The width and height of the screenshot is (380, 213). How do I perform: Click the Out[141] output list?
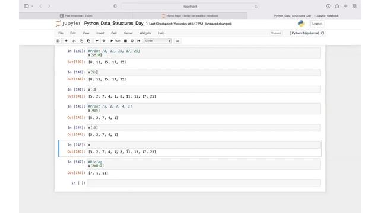pos(122,96)
